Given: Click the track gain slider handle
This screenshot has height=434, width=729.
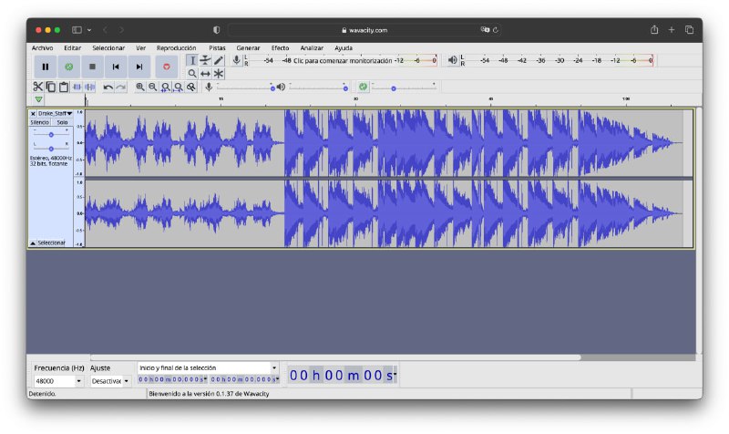Looking at the screenshot, I should [51, 134].
